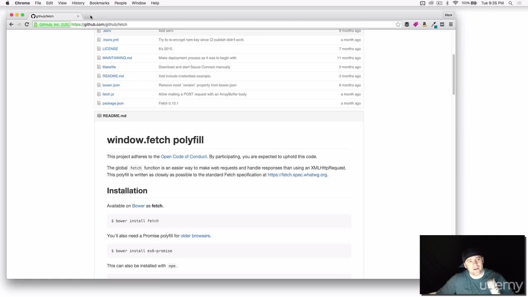Screen dimensions: 528x297
Task: Follow the older browsers link
Action: pos(196,236)
